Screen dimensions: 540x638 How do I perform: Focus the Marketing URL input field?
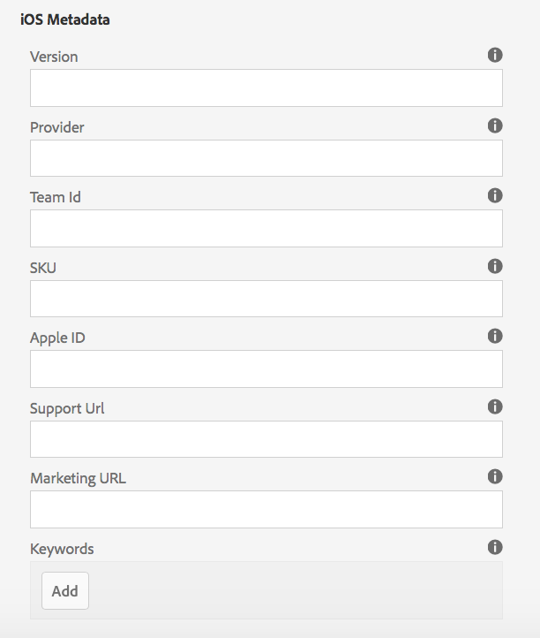(x=266, y=509)
